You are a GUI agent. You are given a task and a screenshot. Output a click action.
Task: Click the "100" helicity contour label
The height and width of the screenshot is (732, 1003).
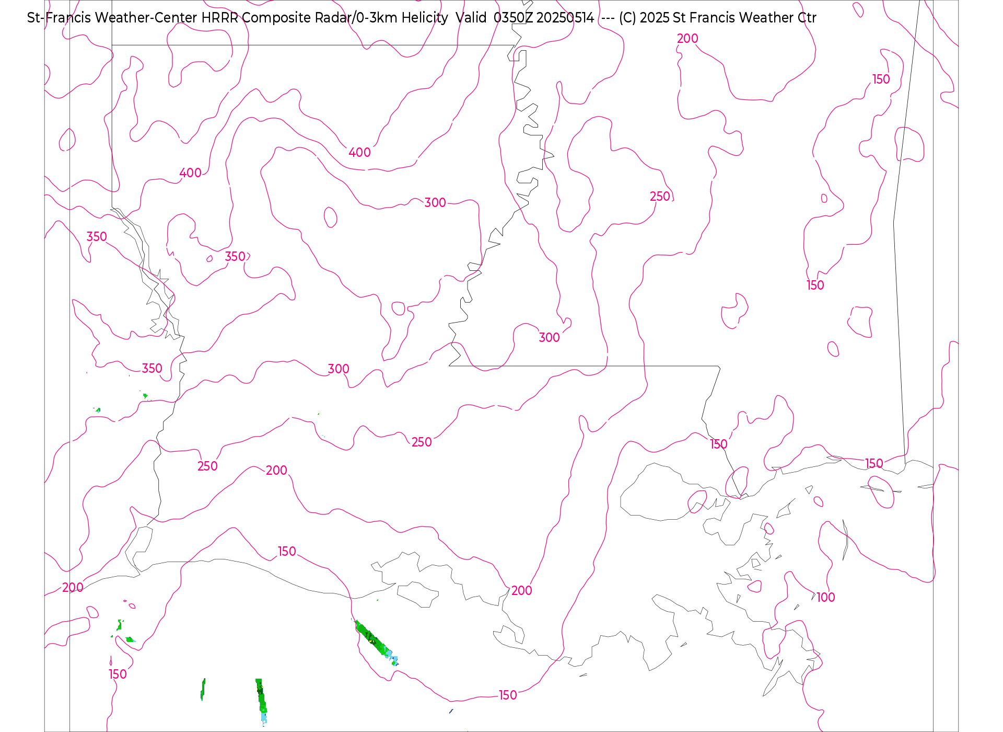pos(826,597)
